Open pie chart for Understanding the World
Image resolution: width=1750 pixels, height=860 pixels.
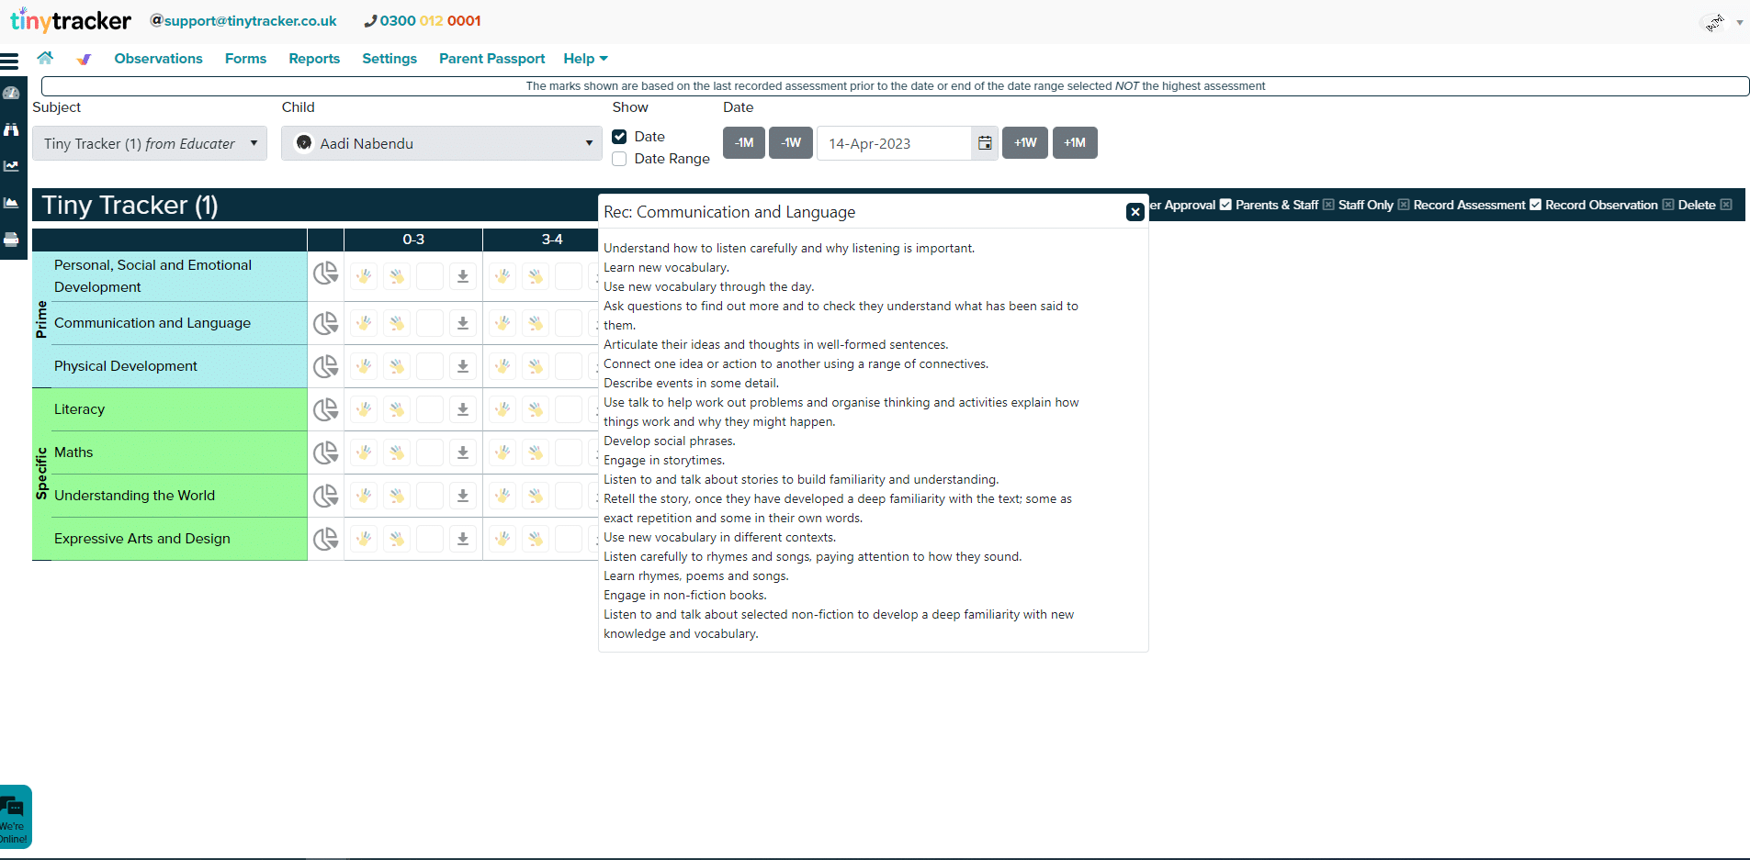point(325,496)
